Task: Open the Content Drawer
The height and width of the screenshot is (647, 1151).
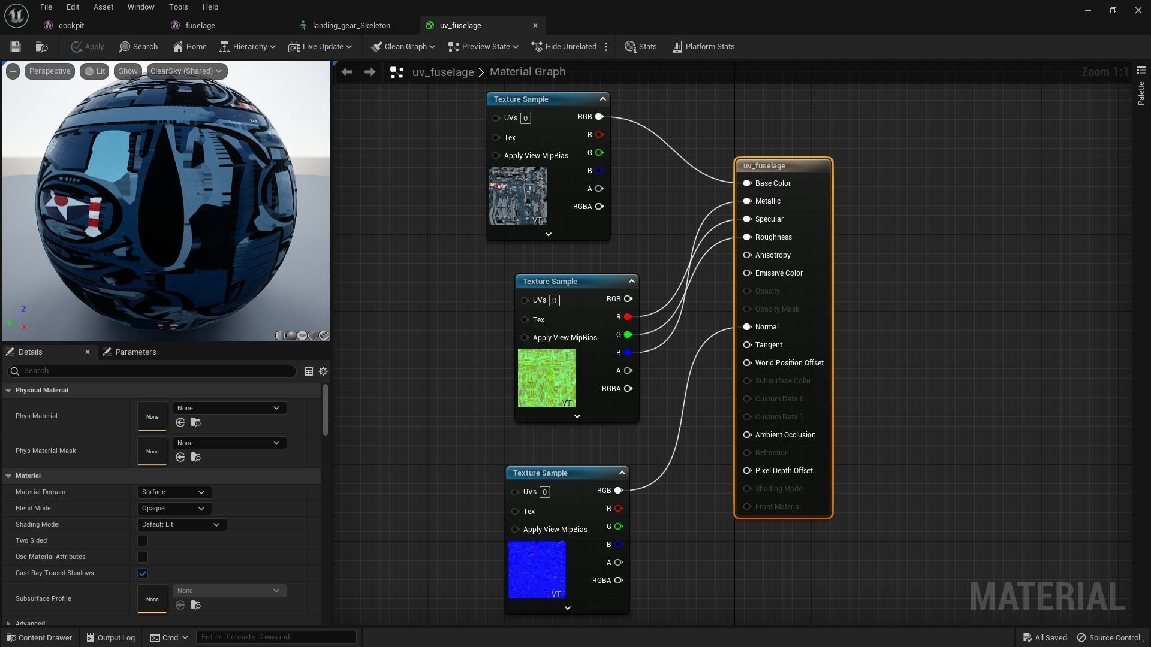Action: pyautogui.click(x=39, y=637)
